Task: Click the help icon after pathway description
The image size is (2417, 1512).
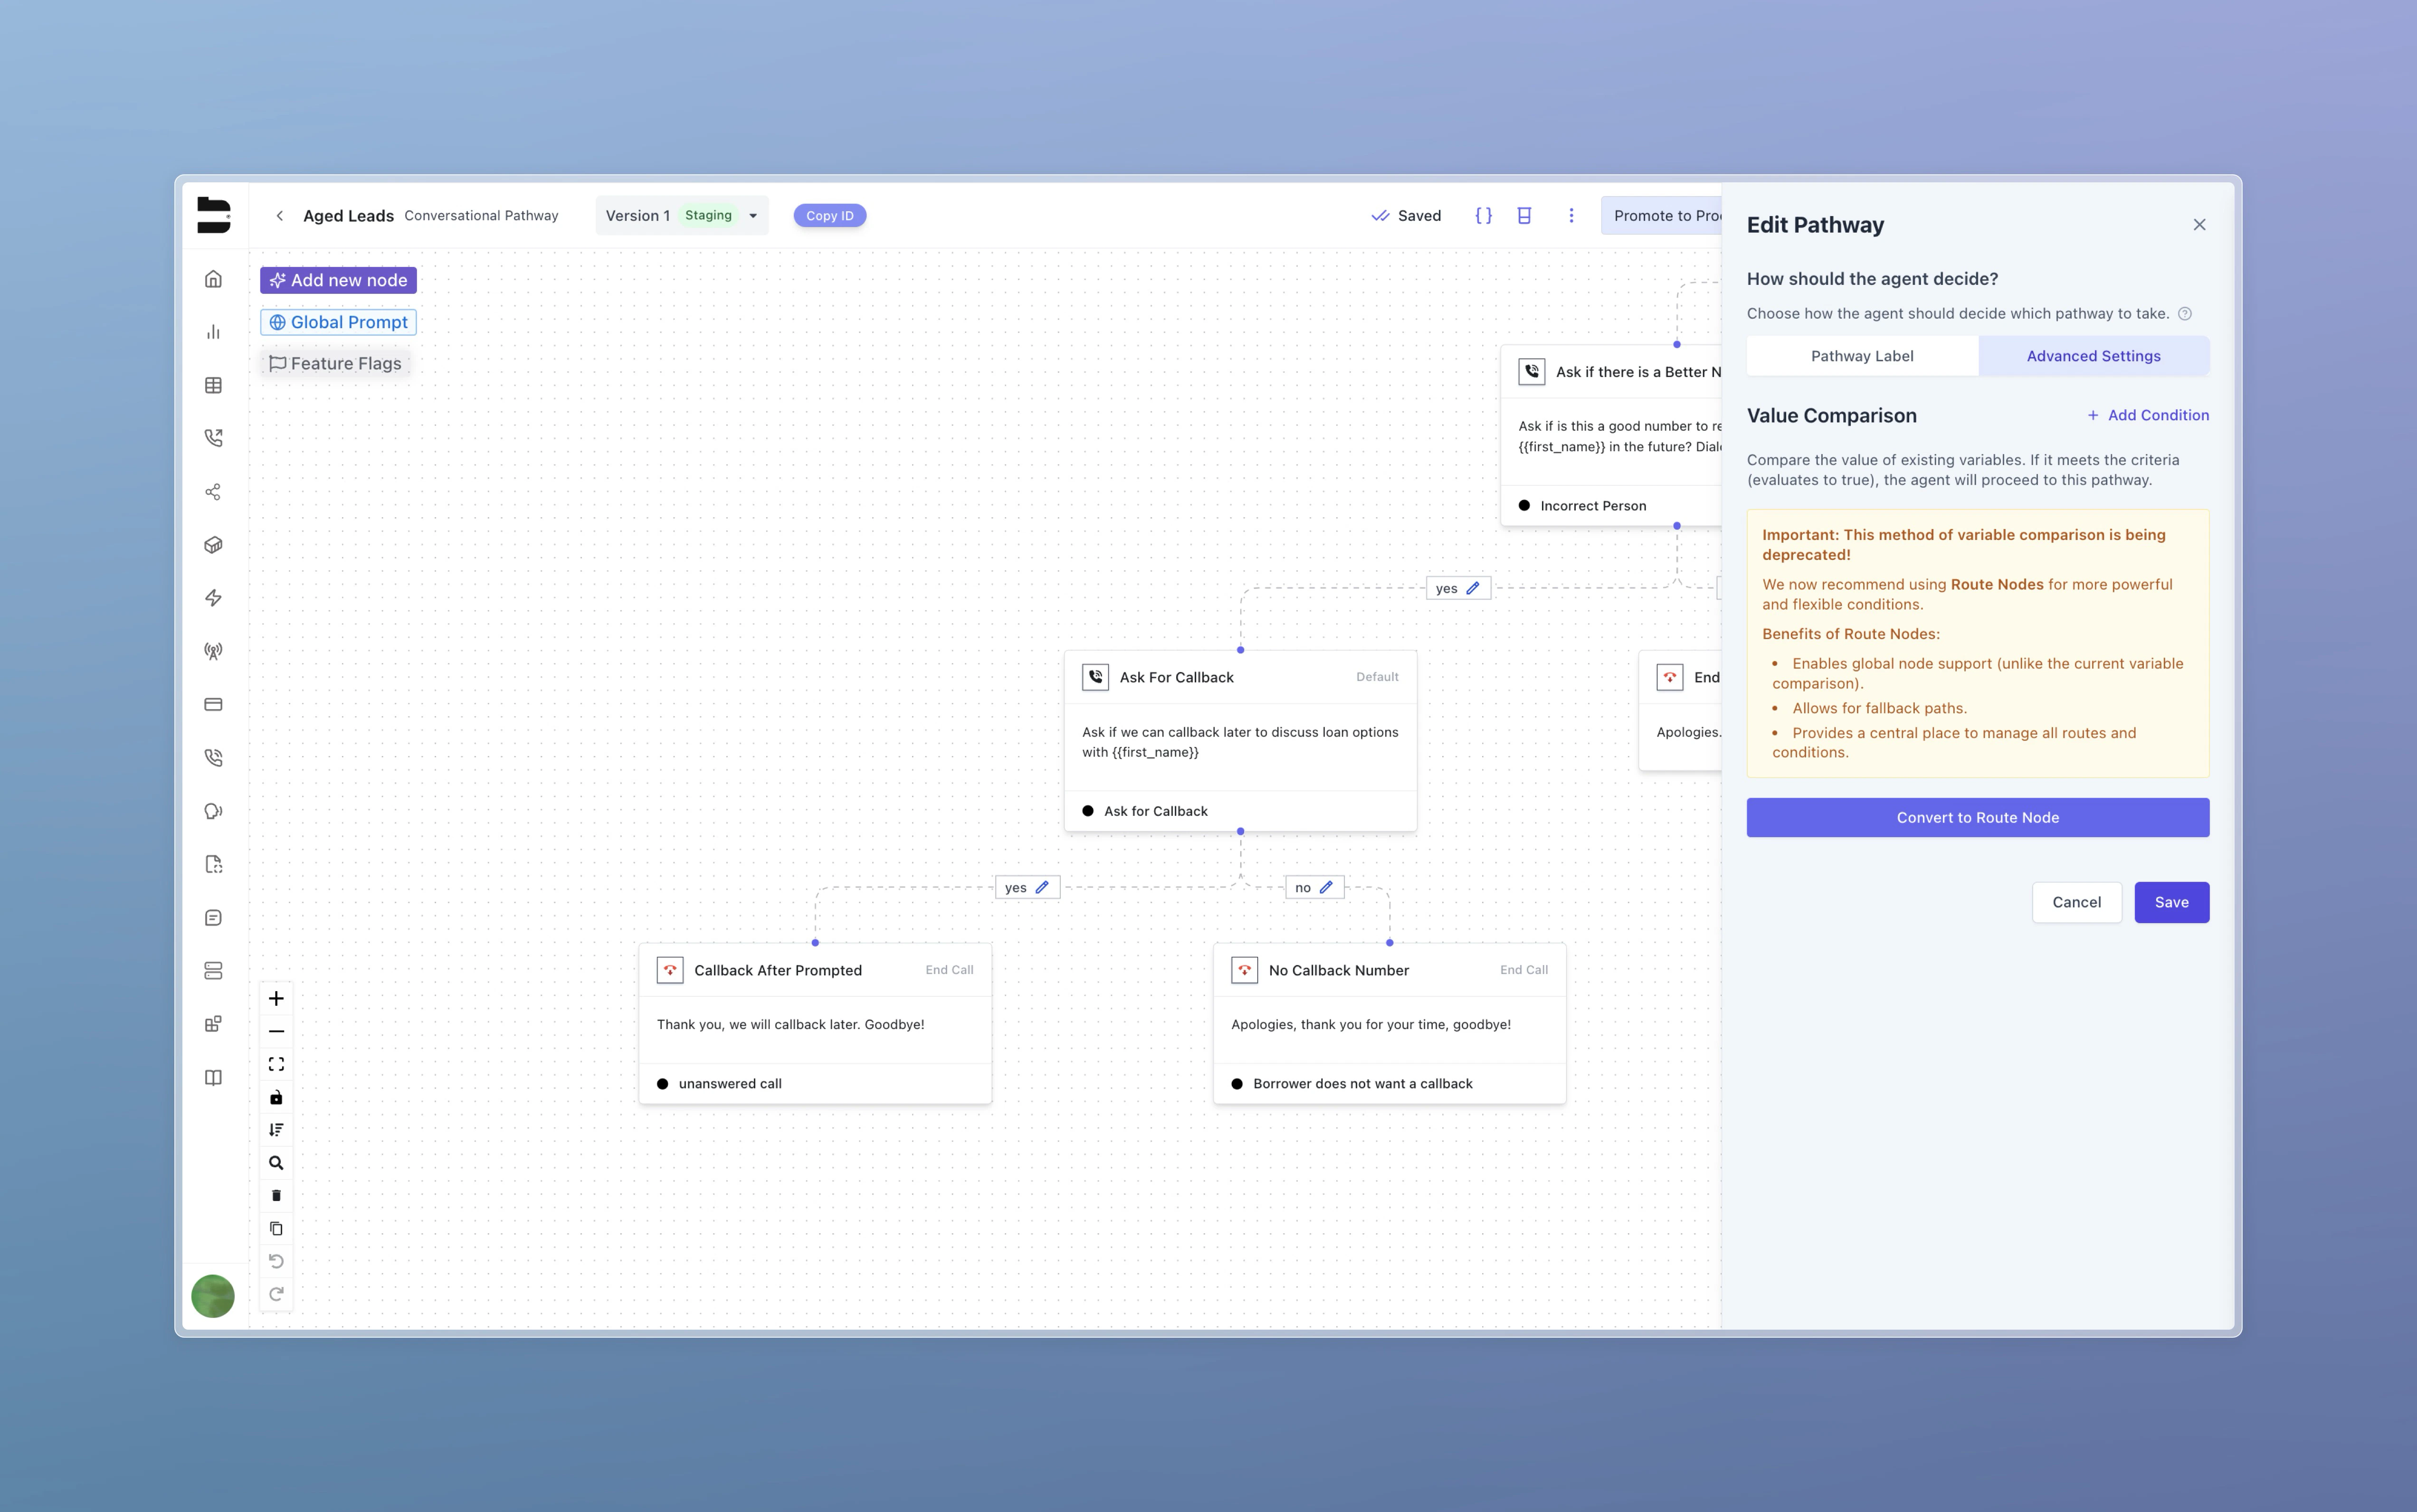Action: [x=2185, y=314]
